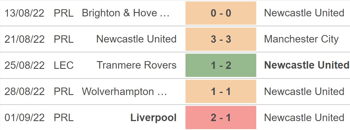350x130 pixels.
Task: Open the Tranmere Rovers team link
Action: pos(137,65)
